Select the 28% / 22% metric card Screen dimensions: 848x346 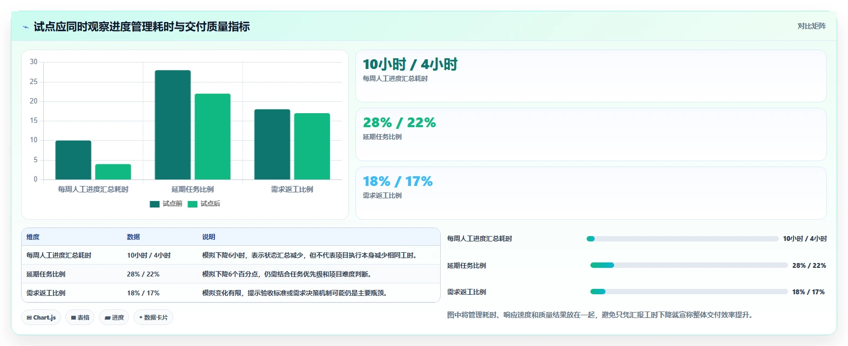pos(591,135)
